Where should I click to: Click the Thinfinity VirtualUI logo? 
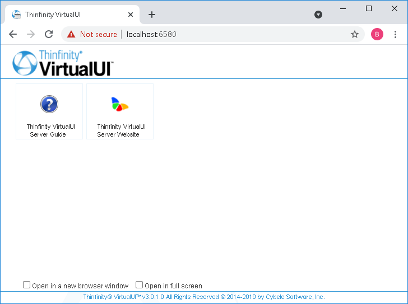pos(63,63)
